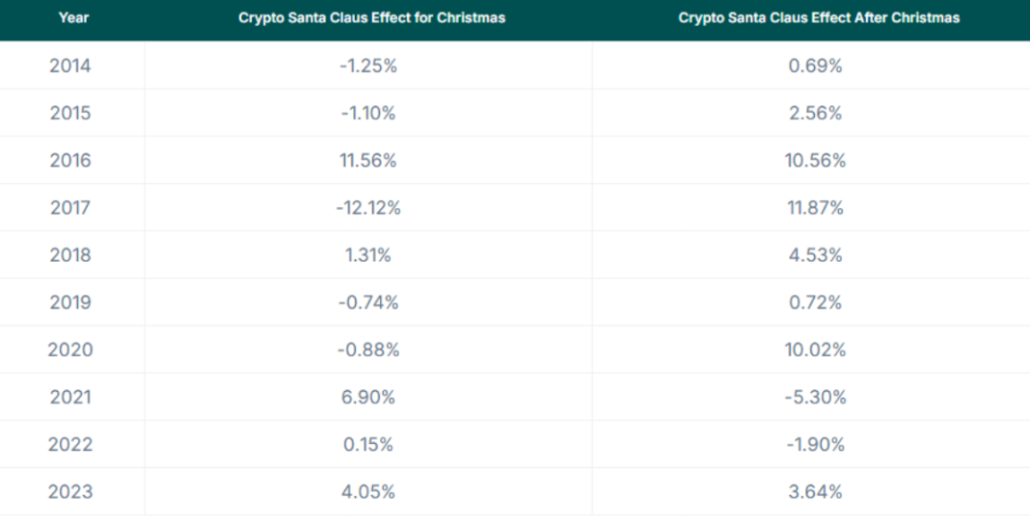Select the 2023 year cell
The width and height of the screenshot is (1030, 521).
point(70,492)
